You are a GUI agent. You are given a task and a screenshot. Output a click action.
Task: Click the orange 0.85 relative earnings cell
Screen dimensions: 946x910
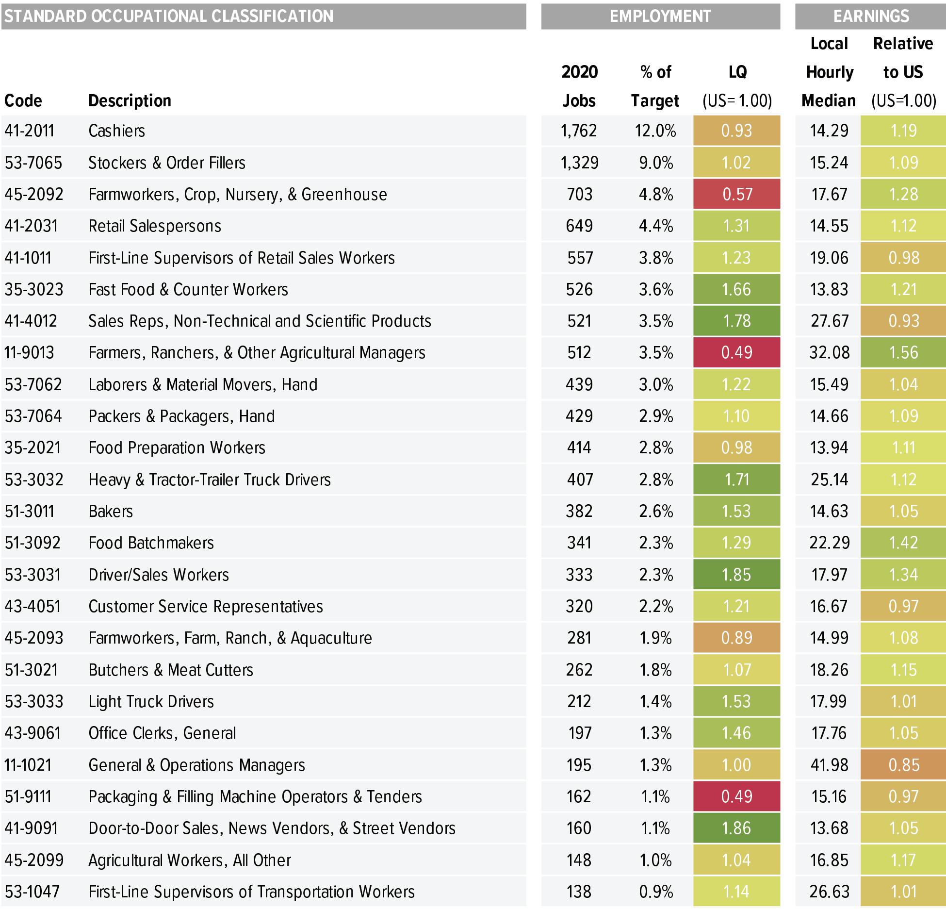click(904, 765)
